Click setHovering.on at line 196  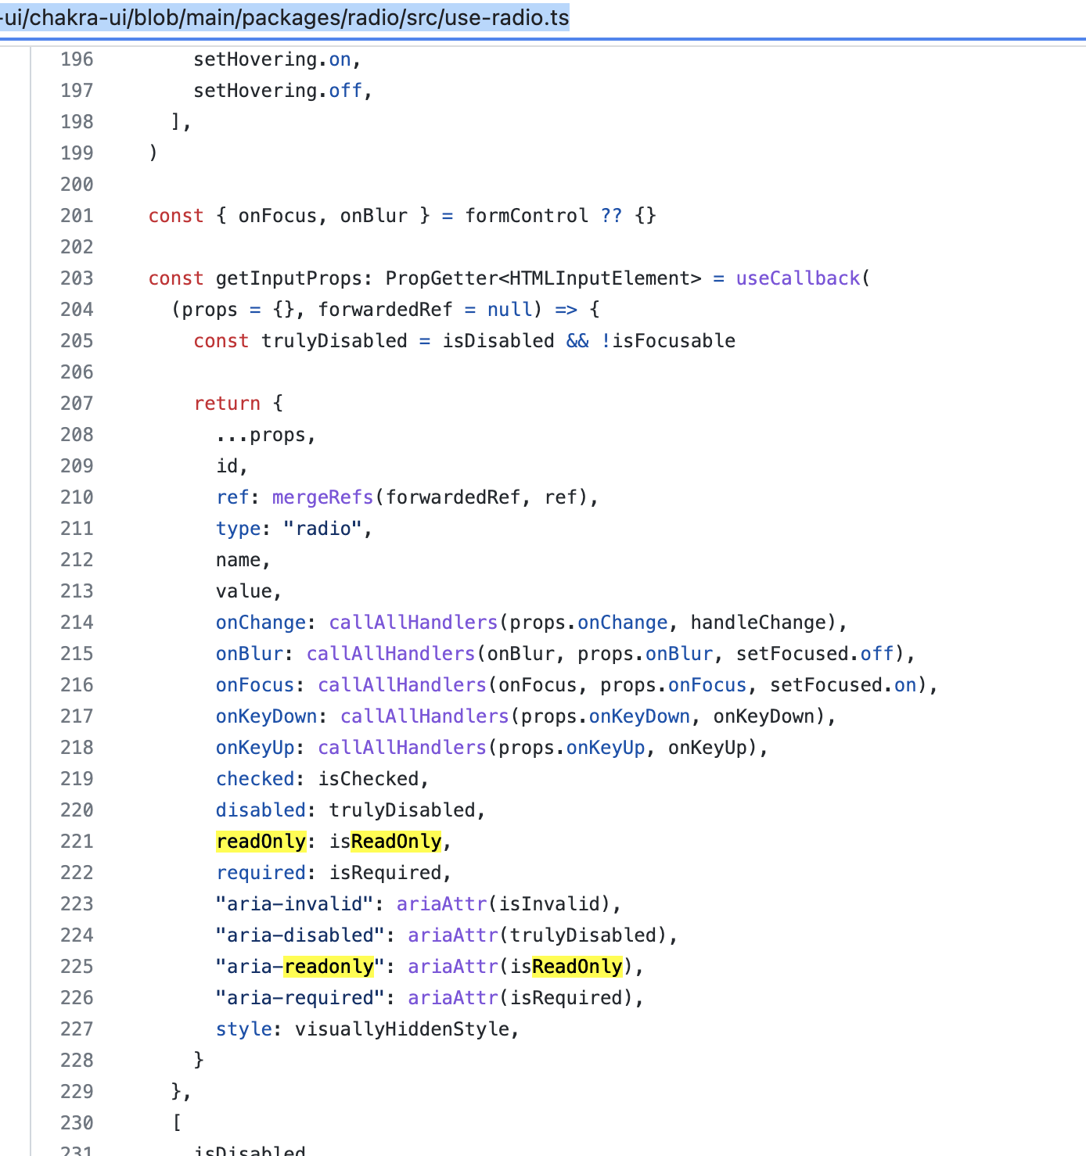(272, 59)
